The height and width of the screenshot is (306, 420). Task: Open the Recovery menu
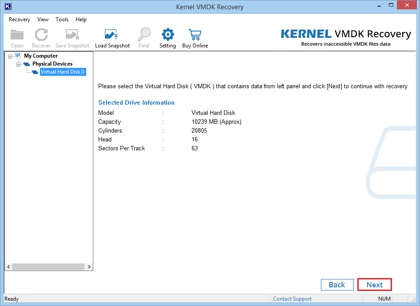19,20
